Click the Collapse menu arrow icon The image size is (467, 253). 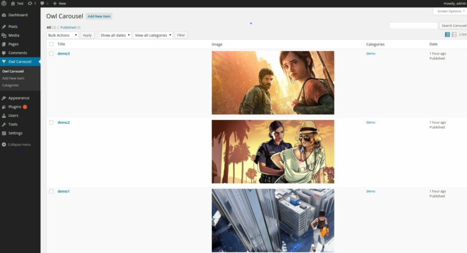tap(4, 144)
